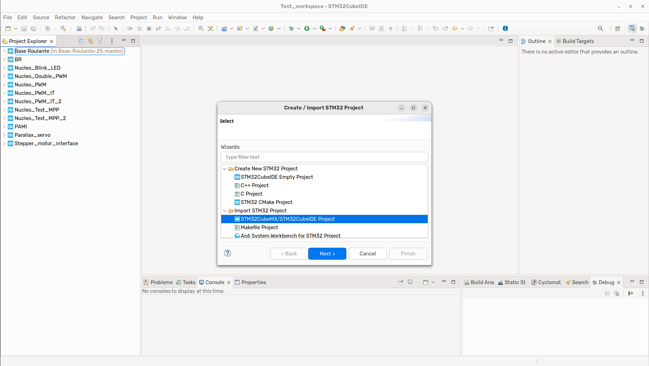The height and width of the screenshot is (366, 649).
Task: Click the Cancel button in dialog
Action: click(x=368, y=254)
